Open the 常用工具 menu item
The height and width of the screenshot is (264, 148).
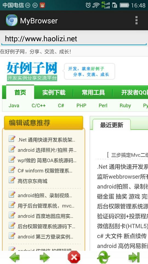point(93,92)
